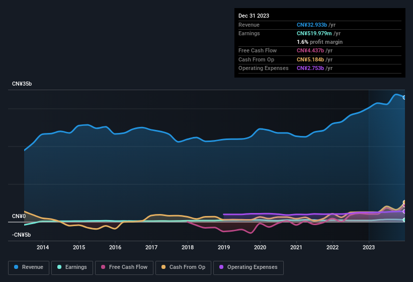Click the blue Revenue endpoint marker
413x282 pixels.
[404, 97]
